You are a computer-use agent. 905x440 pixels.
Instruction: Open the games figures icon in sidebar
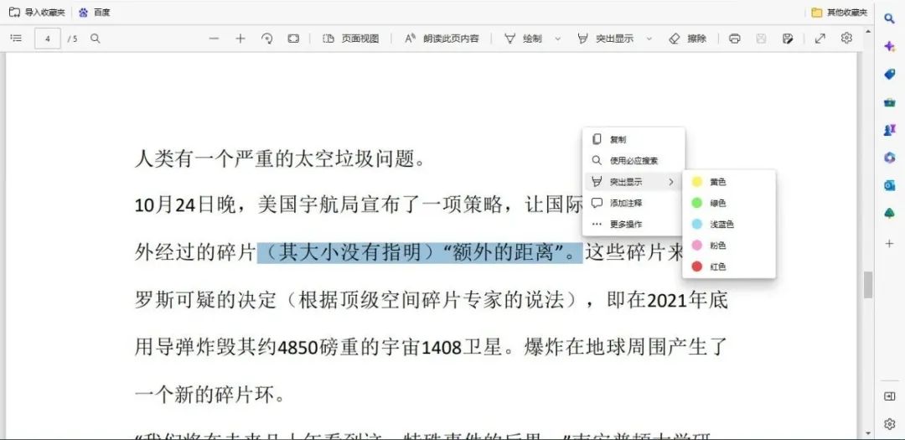click(889, 130)
